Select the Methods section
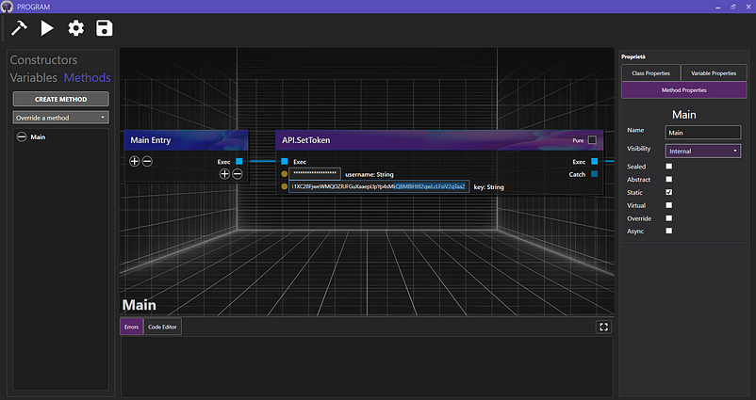The width and height of the screenshot is (756, 400). click(88, 77)
